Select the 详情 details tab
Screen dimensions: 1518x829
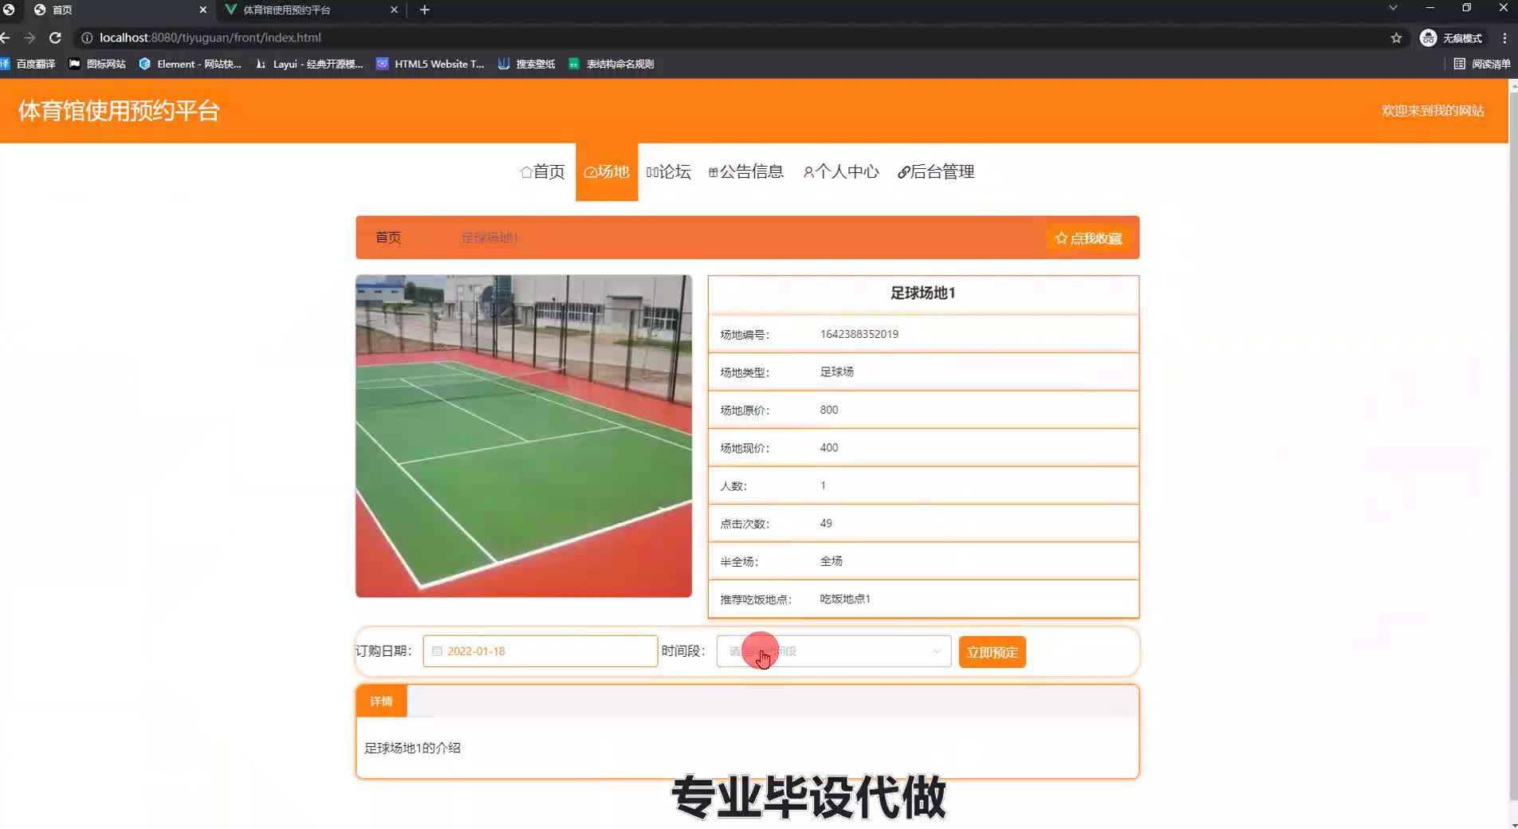pos(381,701)
